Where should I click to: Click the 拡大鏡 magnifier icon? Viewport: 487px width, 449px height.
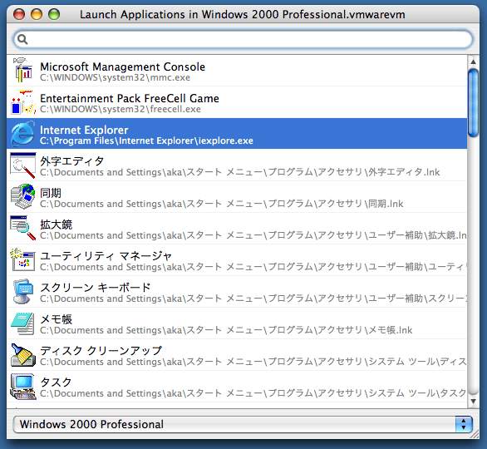click(x=23, y=228)
